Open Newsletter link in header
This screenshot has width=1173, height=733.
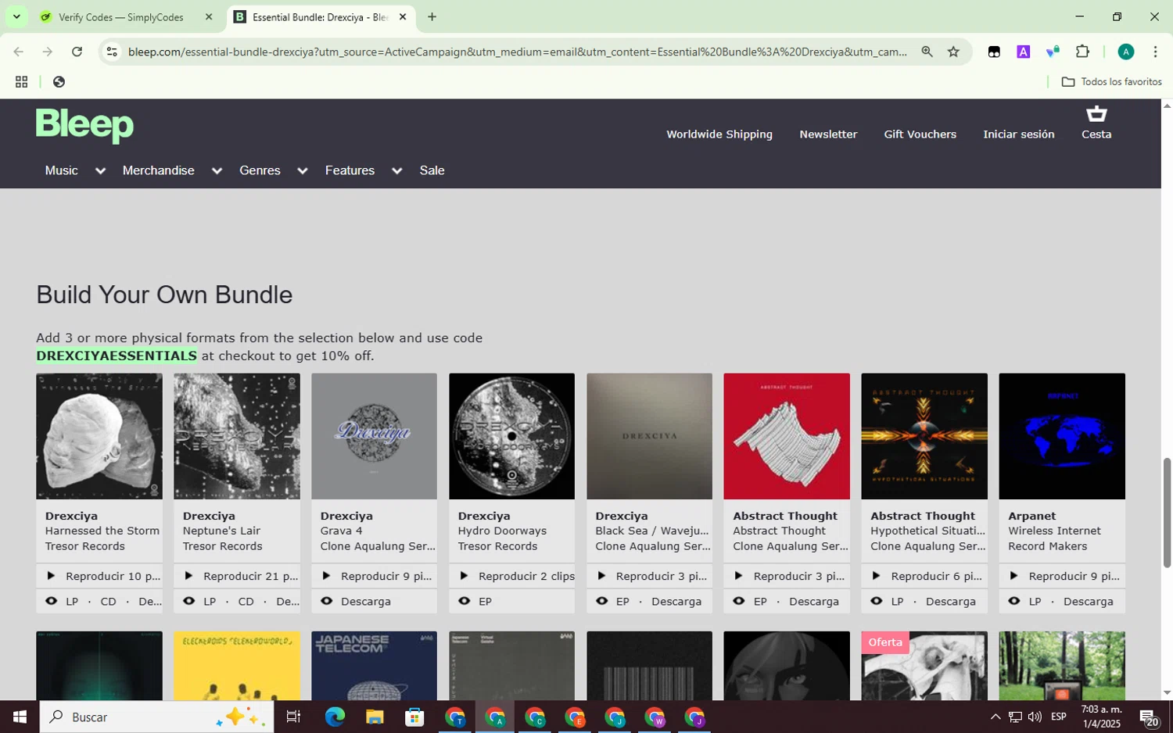coord(828,134)
